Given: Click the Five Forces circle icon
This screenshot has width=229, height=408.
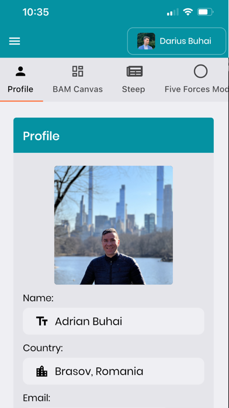Looking at the screenshot, I should [x=201, y=72].
